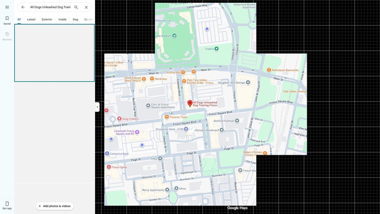Select the All photos tab

pos(19,19)
